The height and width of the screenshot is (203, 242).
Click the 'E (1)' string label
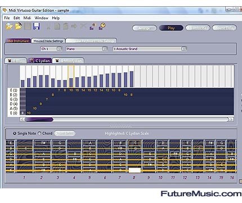14,90
